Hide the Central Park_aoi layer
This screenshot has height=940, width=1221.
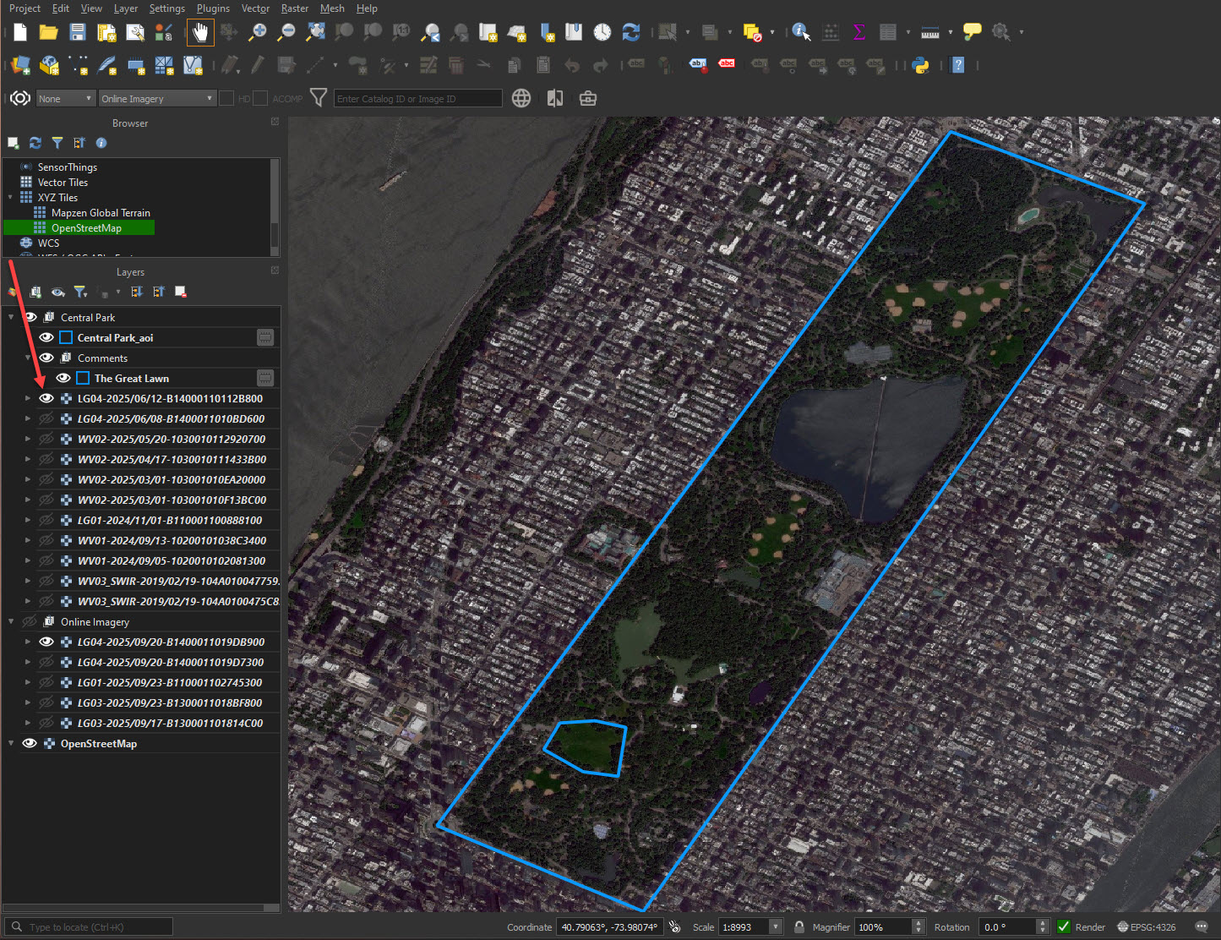coord(46,337)
